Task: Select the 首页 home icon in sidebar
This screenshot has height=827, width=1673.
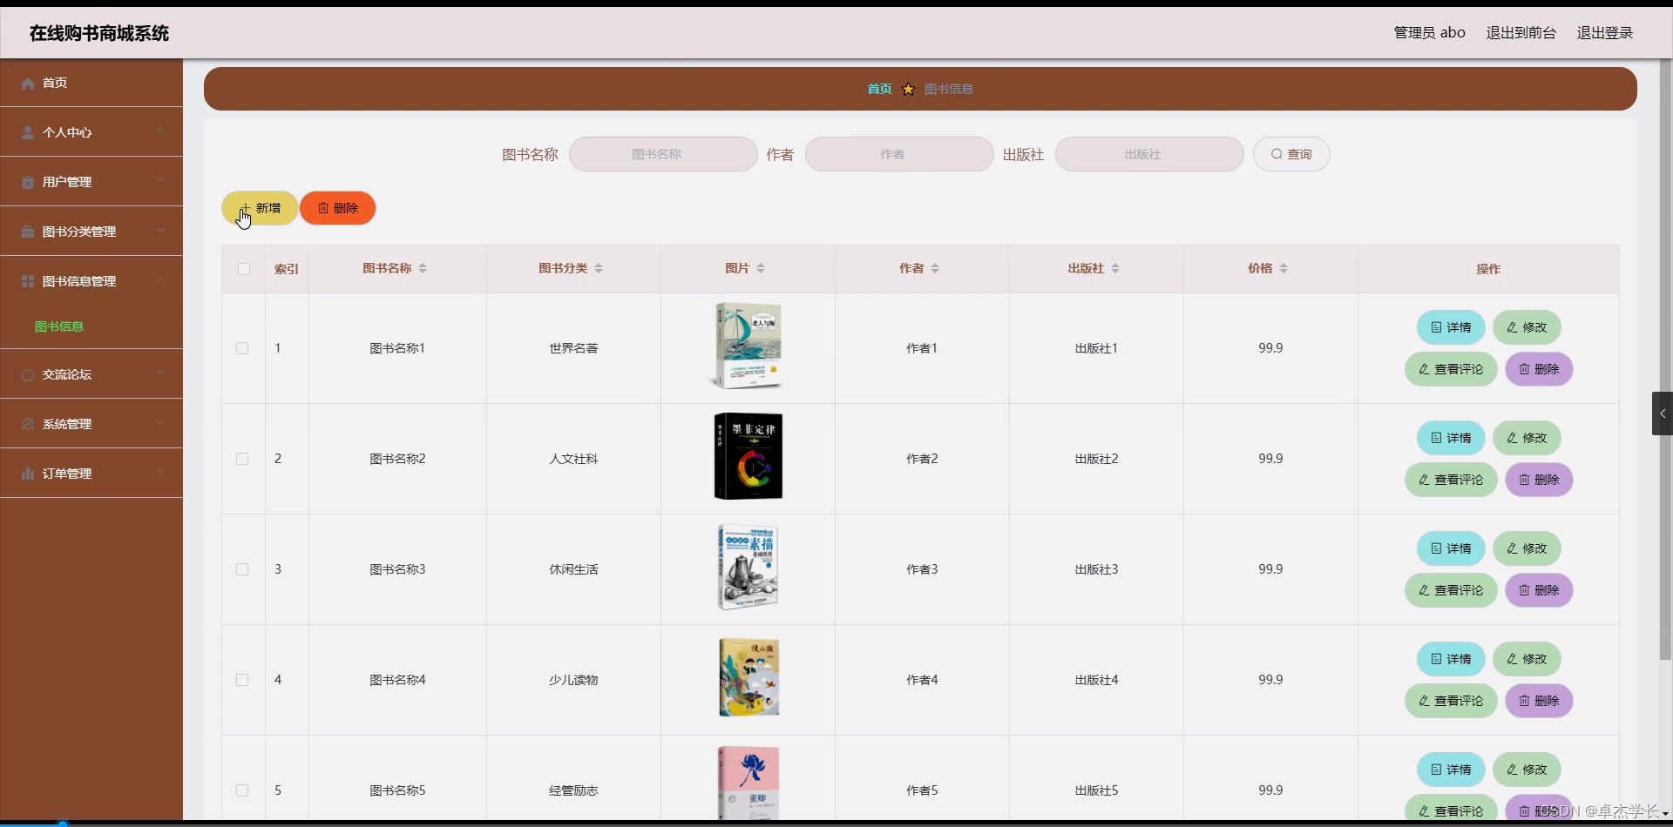Action: click(x=27, y=83)
